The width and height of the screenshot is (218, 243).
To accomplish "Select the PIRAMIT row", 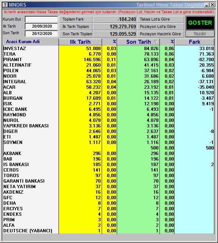I will point(109,60).
